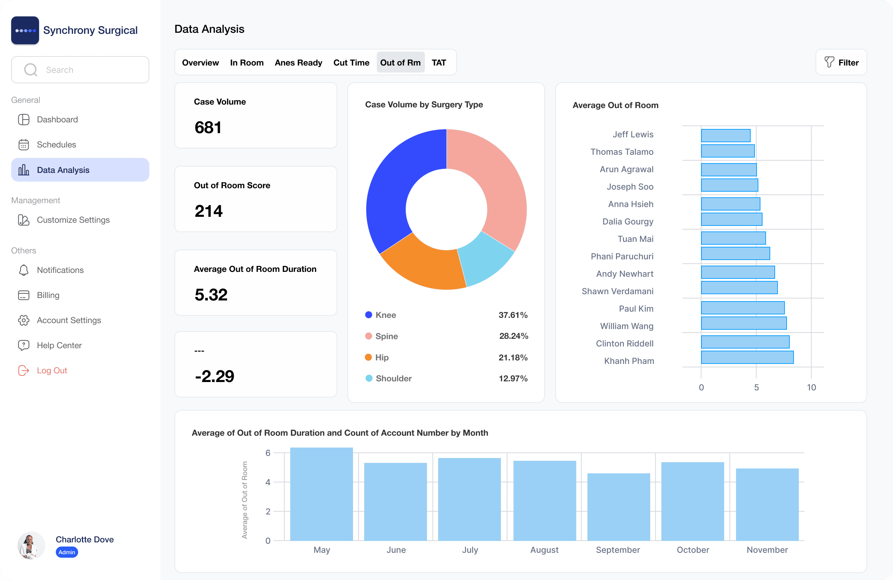The width and height of the screenshot is (893, 580).
Task: Click the May bar in monthly chart
Action: click(x=321, y=494)
